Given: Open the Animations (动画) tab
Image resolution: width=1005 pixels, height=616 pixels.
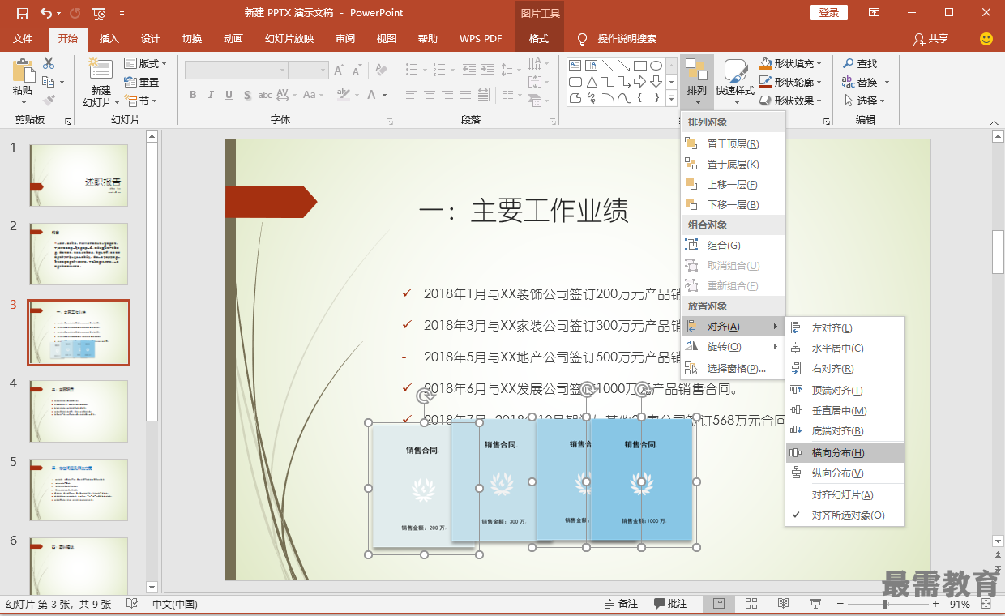Looking at the screenshot, I should 233,38.
